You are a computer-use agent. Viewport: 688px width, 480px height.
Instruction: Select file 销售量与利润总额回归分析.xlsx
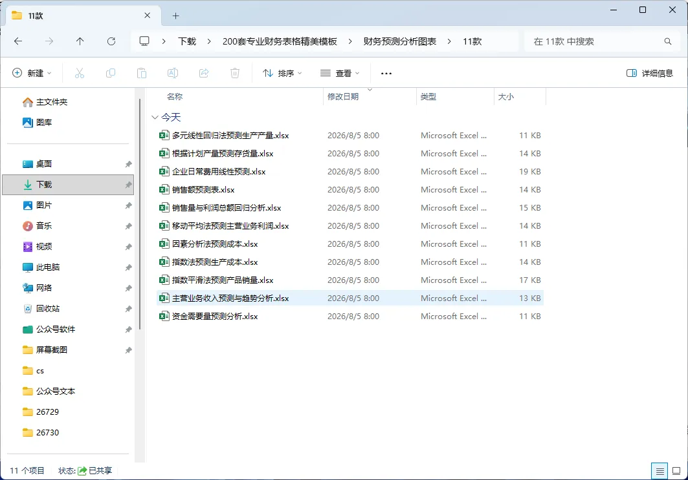[350, 207]
